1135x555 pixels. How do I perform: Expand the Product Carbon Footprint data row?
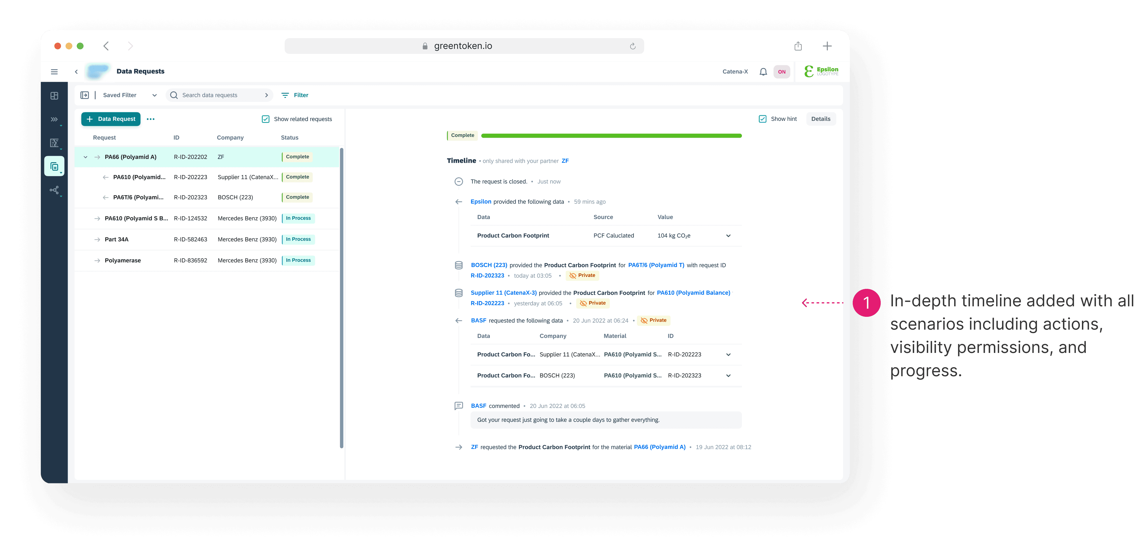click(728, 236)
